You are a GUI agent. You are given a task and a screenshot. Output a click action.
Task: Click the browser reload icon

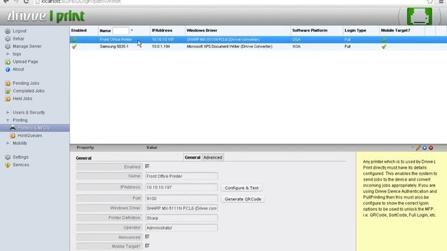[x=27, y=1]
